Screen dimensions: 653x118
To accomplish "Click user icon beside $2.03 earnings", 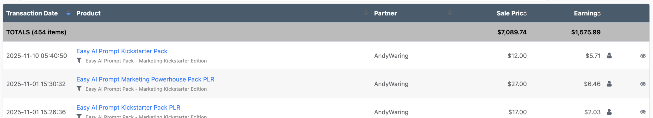I will click(609, 112).
